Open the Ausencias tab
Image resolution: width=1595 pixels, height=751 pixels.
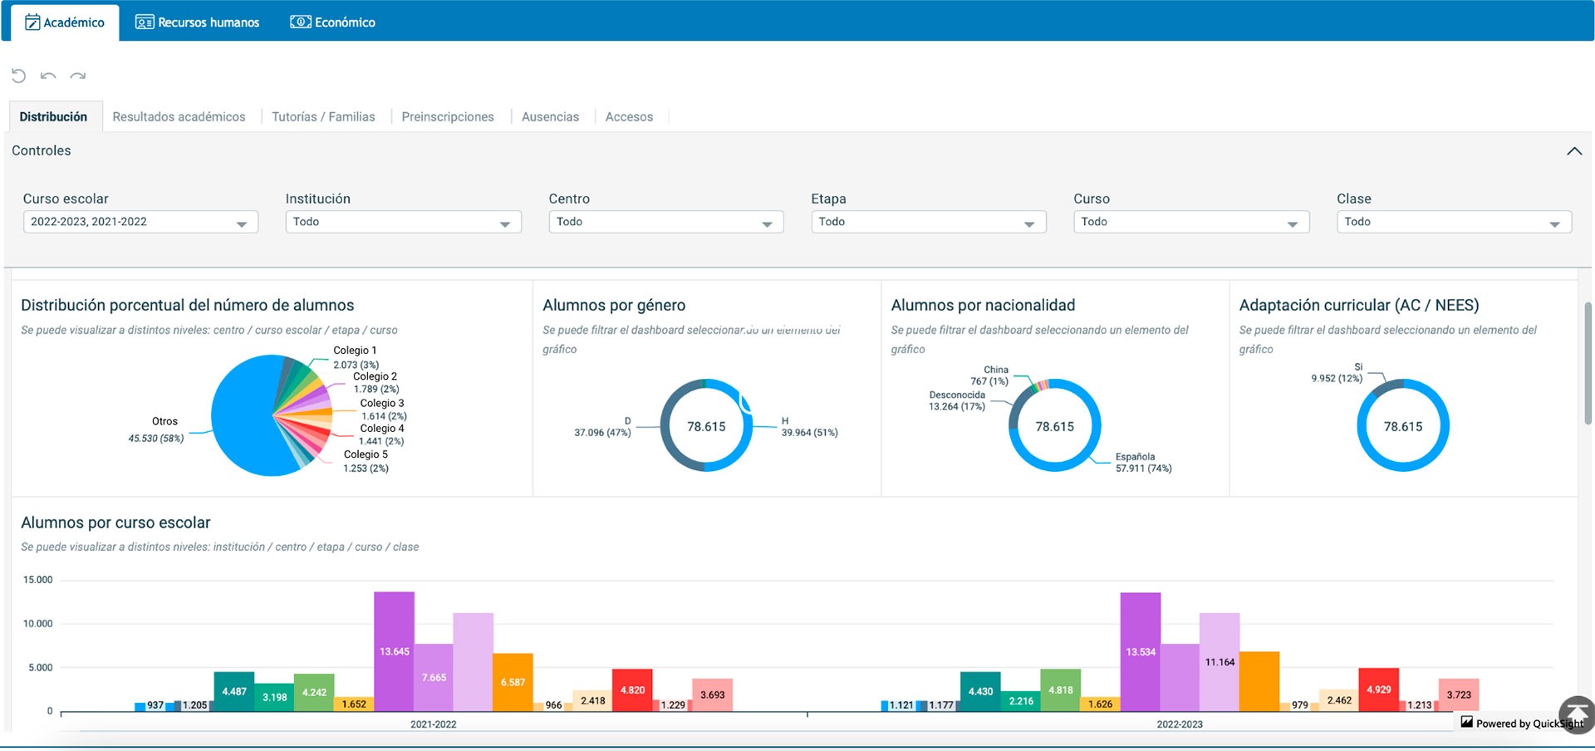pos(550,117)
